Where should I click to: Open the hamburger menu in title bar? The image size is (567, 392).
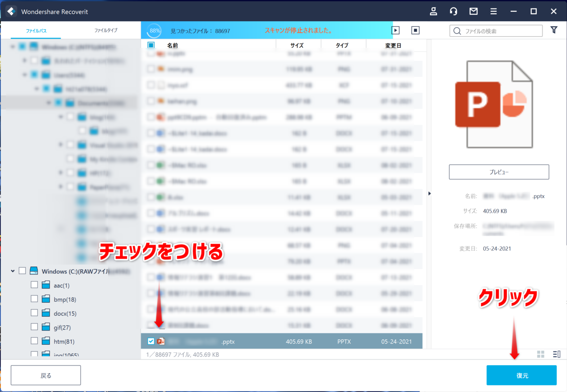493,11
